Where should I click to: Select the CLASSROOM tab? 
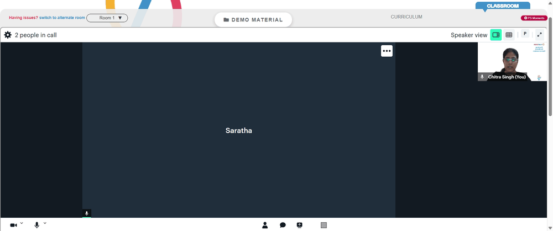pos(503,6)
